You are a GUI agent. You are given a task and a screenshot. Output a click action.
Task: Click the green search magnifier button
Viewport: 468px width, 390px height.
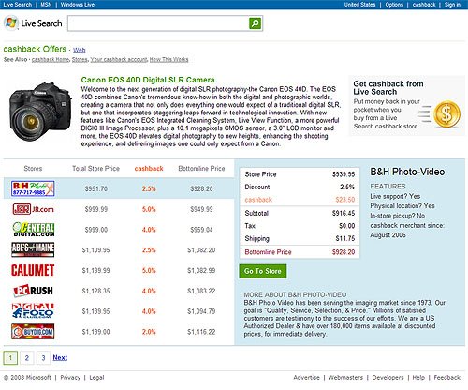[256, 23]
